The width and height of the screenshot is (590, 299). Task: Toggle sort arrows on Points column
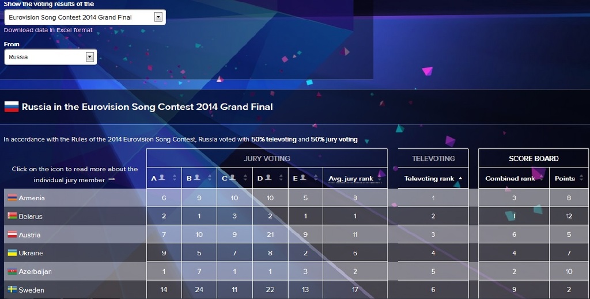[x=582, y=178]
